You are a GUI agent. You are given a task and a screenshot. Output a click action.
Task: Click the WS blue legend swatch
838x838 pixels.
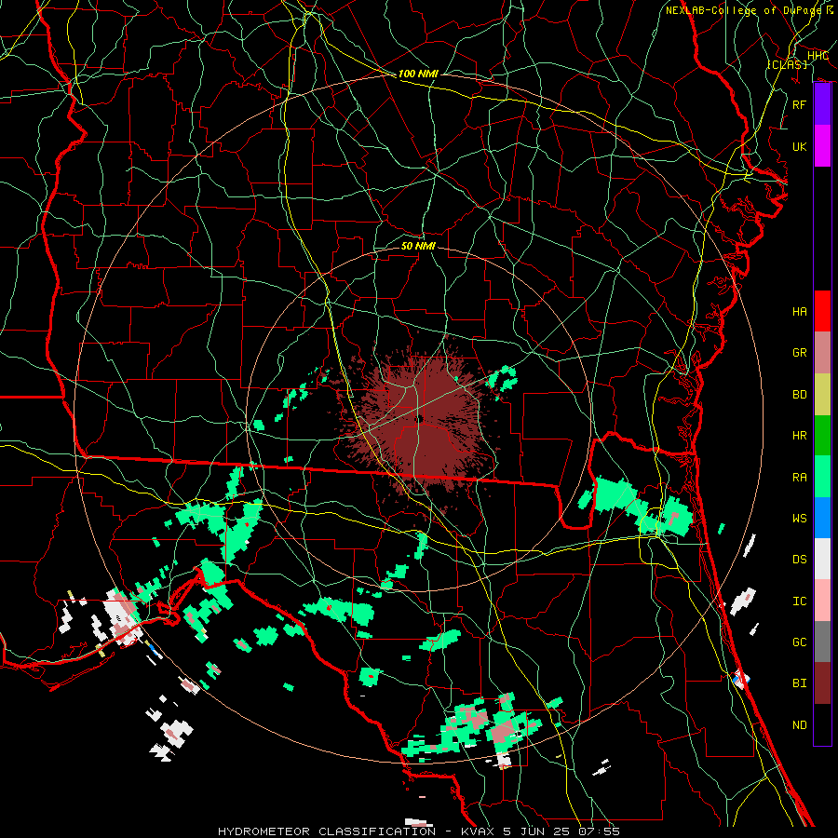coord(822,518)
